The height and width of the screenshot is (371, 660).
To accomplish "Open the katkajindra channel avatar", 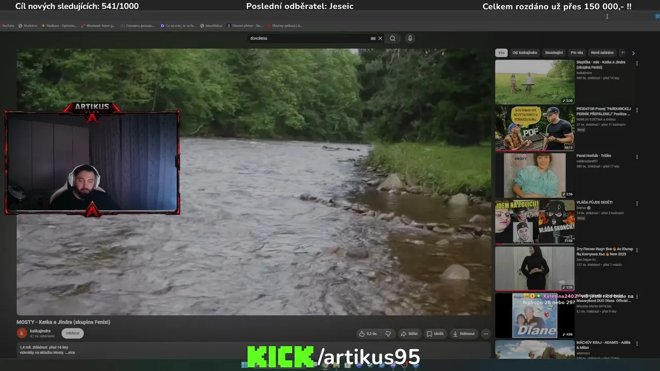I will (22, 333).
